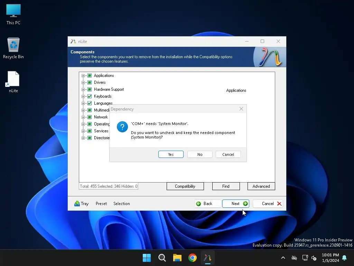This screenshot has width=354, height=266.
Task: Open the Windows Start menu
Action: pos(147,258)
